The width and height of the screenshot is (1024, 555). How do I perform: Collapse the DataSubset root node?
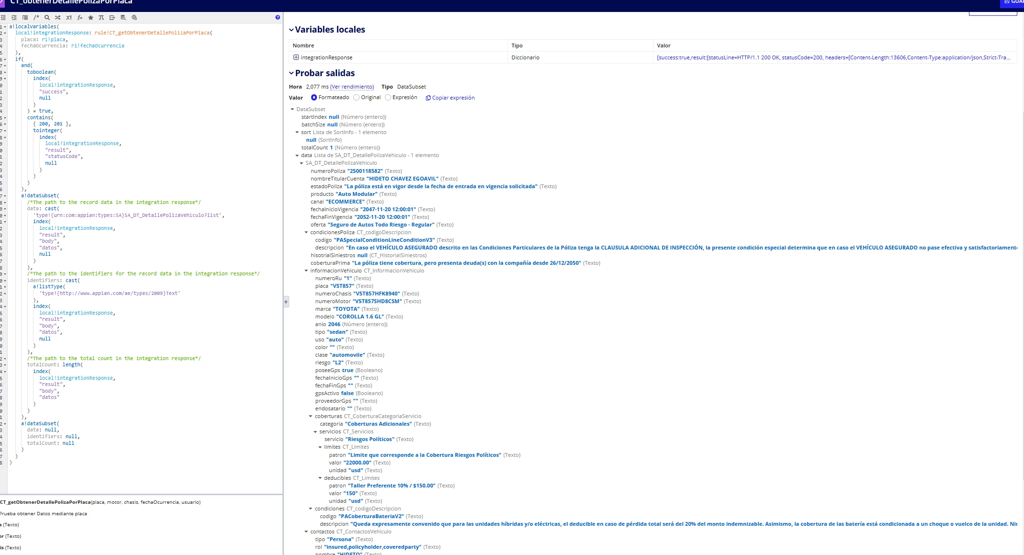point(293,109)
